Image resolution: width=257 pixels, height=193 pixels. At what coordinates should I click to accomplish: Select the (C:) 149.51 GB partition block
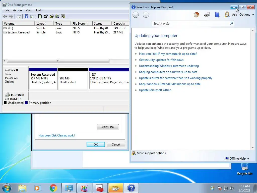coord(109,79)
